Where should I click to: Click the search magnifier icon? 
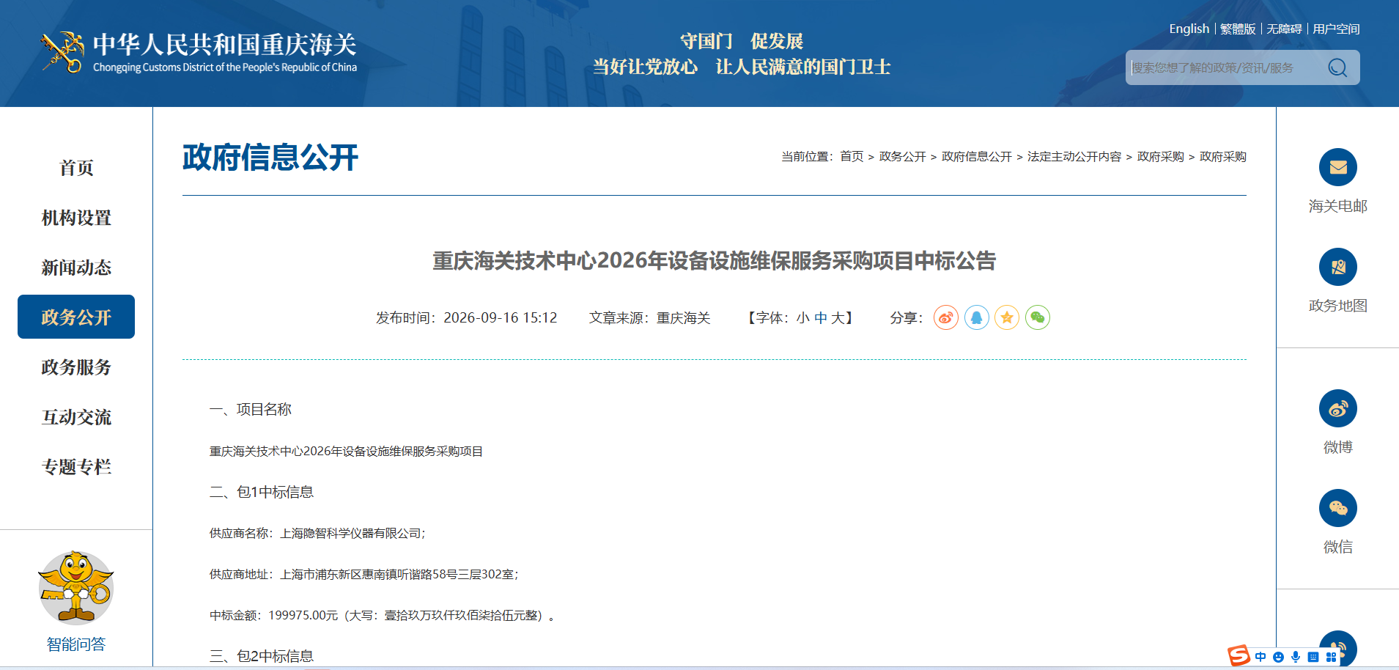1337,67
